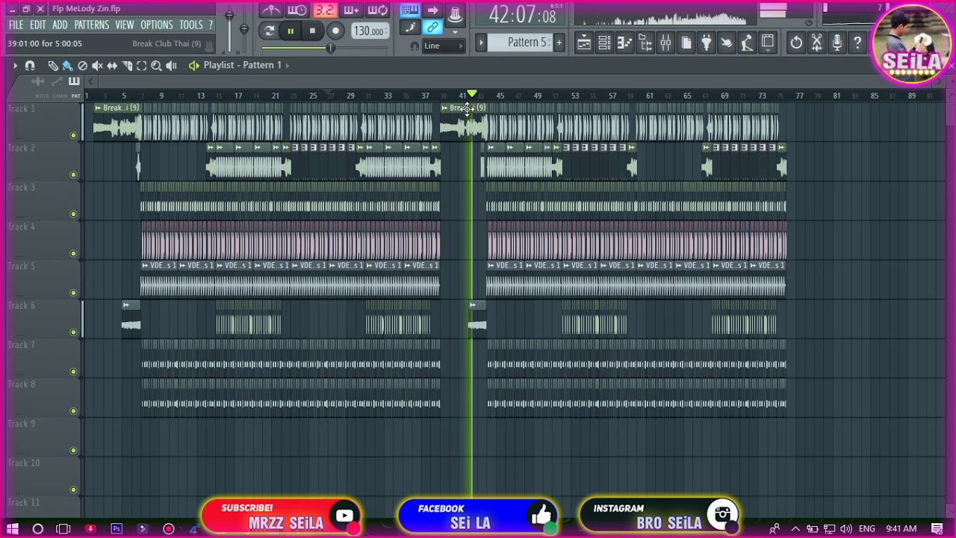Screen dimensions: 956x538
Task: Mute Track 4 with its green dot
Action: [73, 253]
